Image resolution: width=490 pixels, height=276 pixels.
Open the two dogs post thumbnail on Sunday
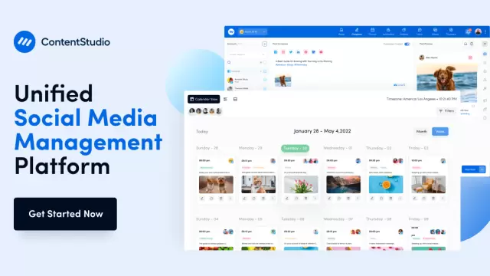pyautogui.click(x=216, y=184)
